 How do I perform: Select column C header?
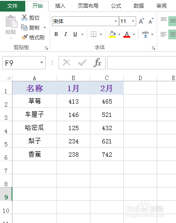pyautogui.click(x=107, y=78)
